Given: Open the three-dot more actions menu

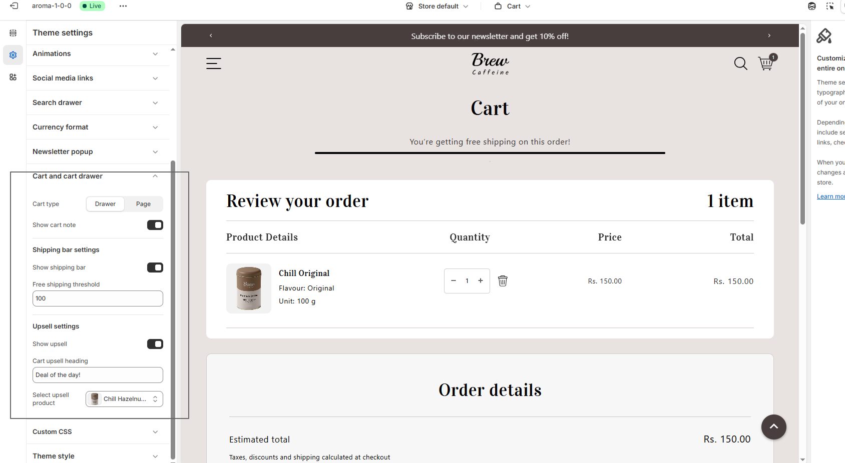Looking at the screenshot, I should (123, 6).
